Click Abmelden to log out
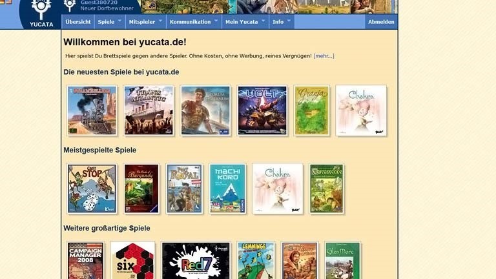Screen dimensions: 496x279 381,22
